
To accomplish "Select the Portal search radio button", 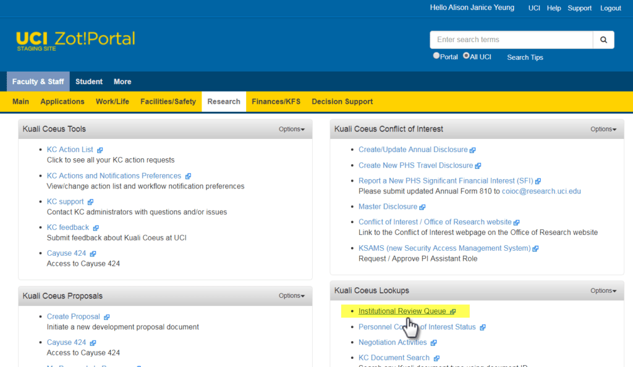I will [x=436, y=56].
